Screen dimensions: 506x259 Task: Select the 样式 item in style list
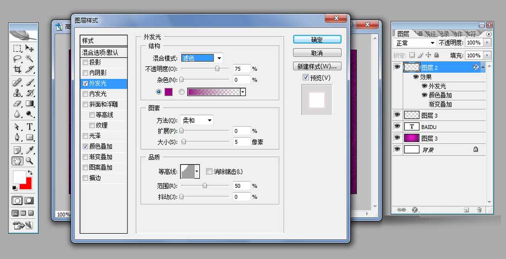[x=104, y=40]
